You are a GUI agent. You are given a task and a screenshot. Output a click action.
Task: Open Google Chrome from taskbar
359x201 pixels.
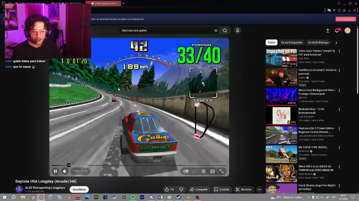[32, 197]
